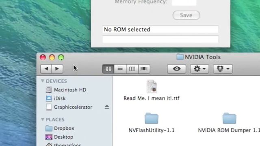Image resolution: width=260 pixels, height=146 pixels.
Task: Select the Read Me rtf file icon
Action: click(x=152, y=86)
